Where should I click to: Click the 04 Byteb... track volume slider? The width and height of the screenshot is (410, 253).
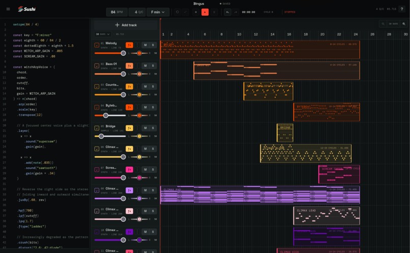coord(110,116)
